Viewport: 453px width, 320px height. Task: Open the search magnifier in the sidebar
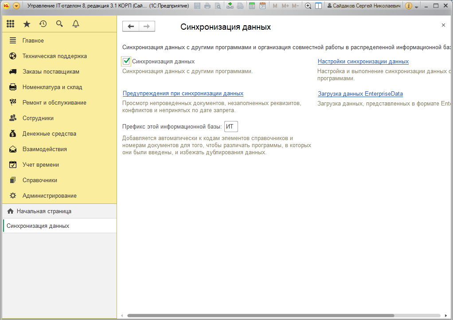coord(59,24)
